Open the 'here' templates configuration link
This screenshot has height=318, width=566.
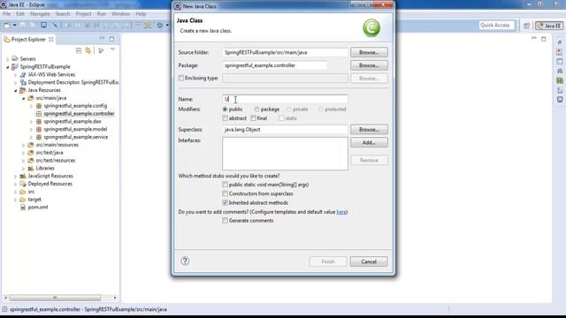[x=341, y=212]
